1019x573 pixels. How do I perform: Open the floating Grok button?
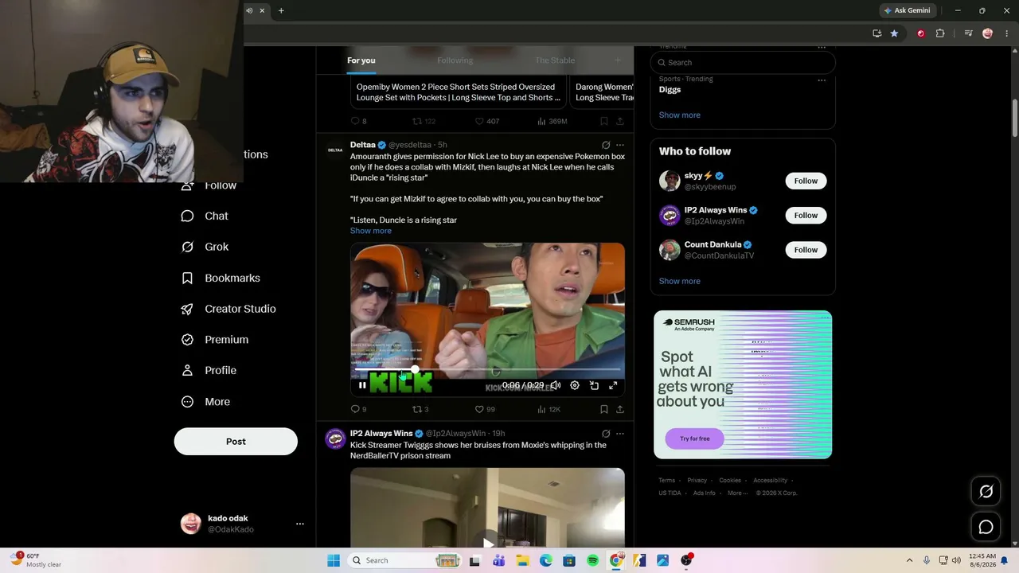986,492
